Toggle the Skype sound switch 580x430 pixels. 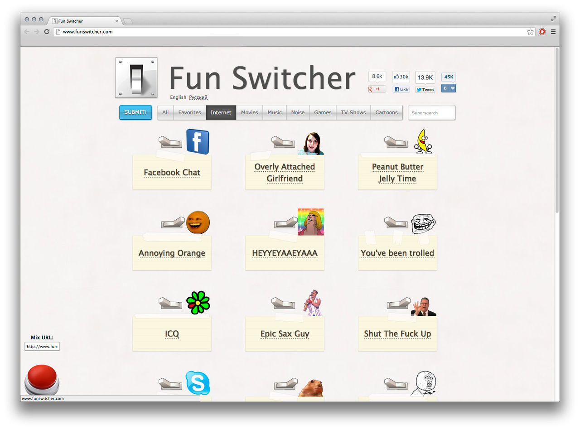point(170,384)
